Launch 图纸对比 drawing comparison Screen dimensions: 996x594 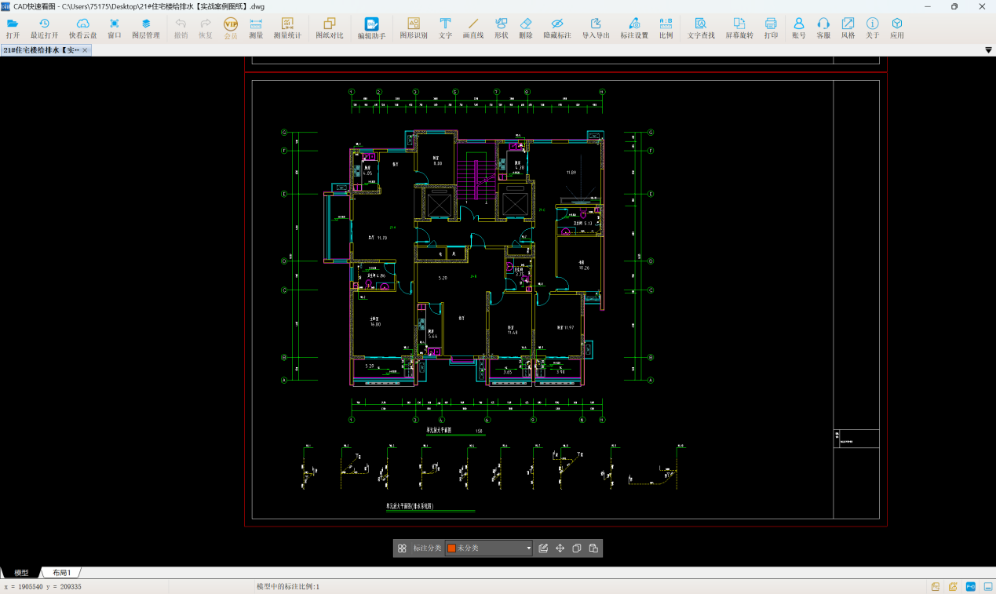click(330, 28)
